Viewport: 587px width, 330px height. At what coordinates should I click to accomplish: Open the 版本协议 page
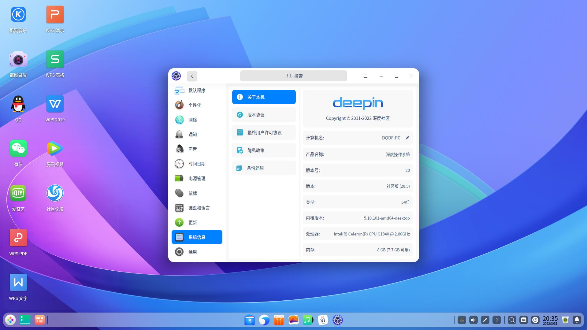[264, 115]
